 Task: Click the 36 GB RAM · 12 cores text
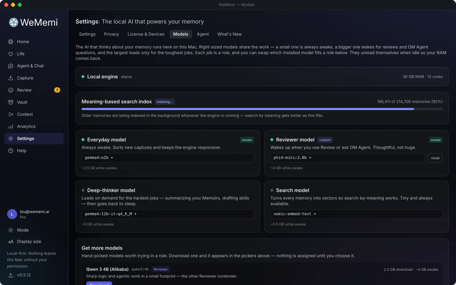point(423,77)
